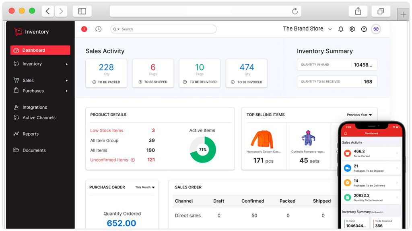Click the Low Stock Items link
The height and width of the screenshot is (231, 412).
107,130
